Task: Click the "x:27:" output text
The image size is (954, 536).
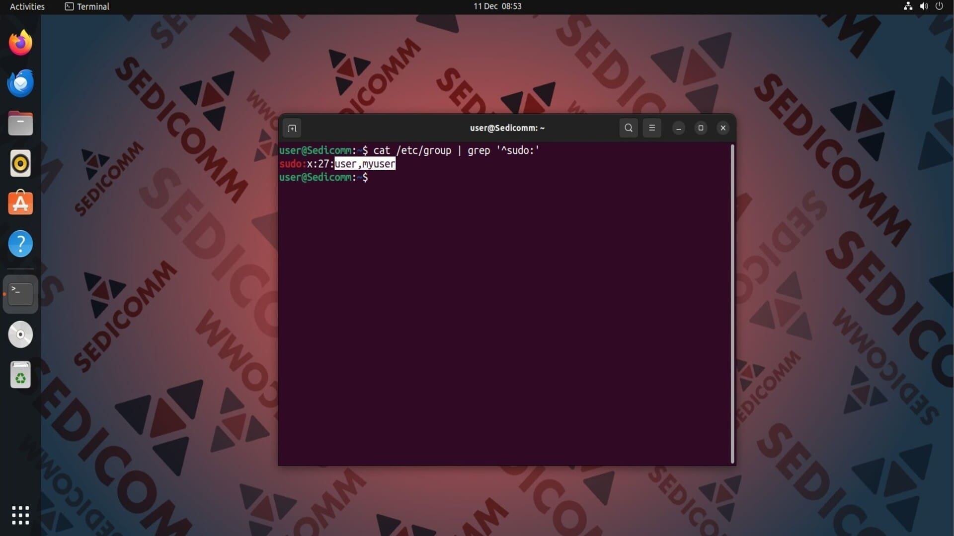Action: 320,164
